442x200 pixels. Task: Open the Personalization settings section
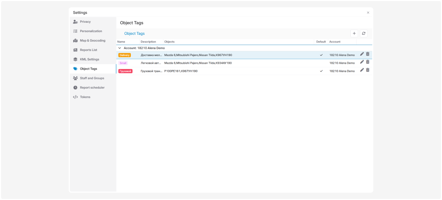tap(91, 31)
